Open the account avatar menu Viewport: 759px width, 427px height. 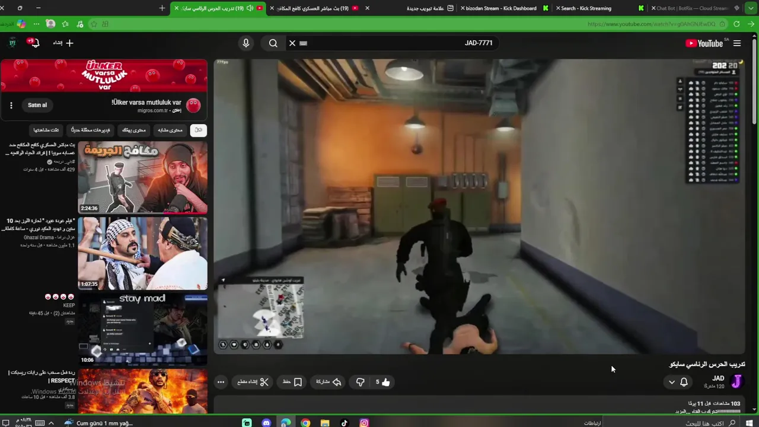click(12, 43)
